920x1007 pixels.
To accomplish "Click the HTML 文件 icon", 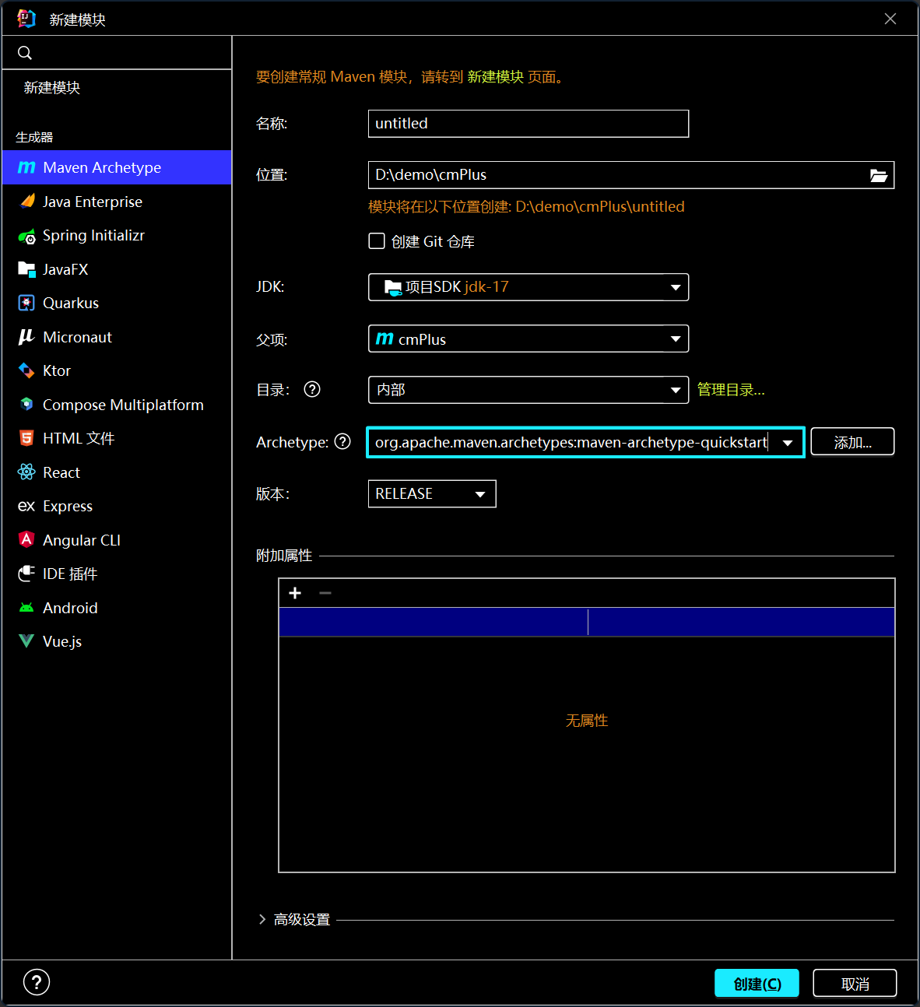I will pyautogui.click(x=26, y=438).
